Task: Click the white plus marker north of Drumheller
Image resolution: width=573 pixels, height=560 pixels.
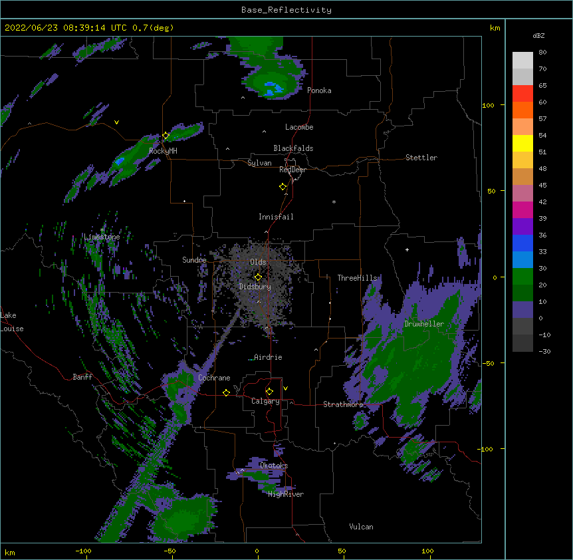Action: point(407,249)
